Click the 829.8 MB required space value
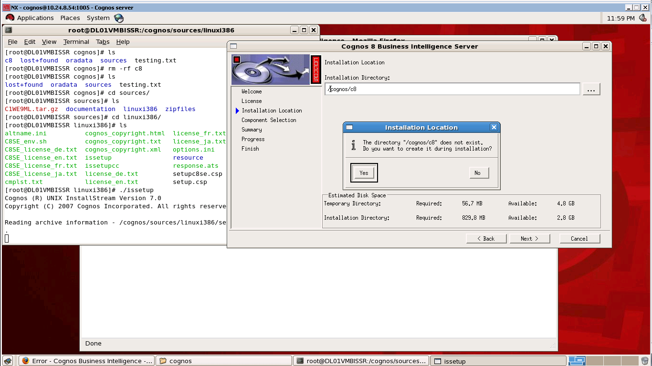 pyautogui.click(x=473, y=218)
